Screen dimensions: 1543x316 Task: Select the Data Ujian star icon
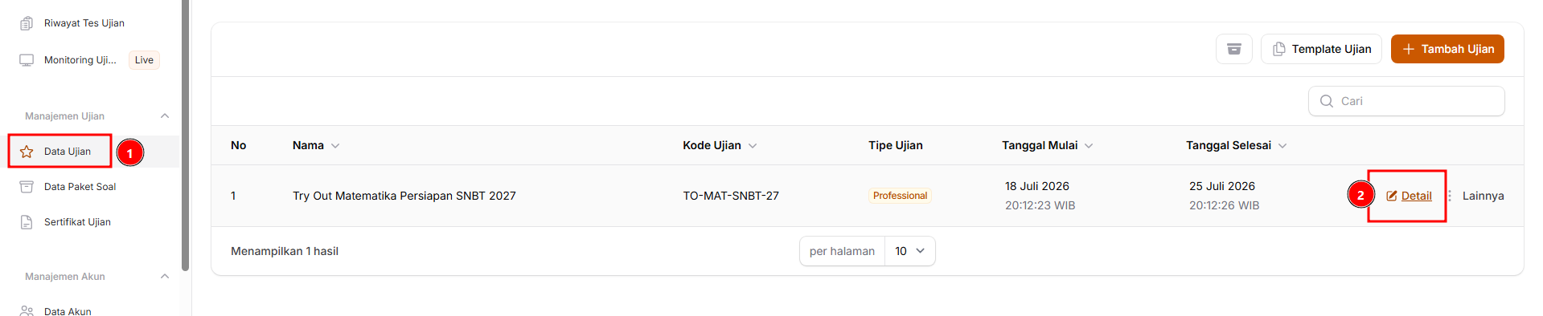tap(27, 152)
